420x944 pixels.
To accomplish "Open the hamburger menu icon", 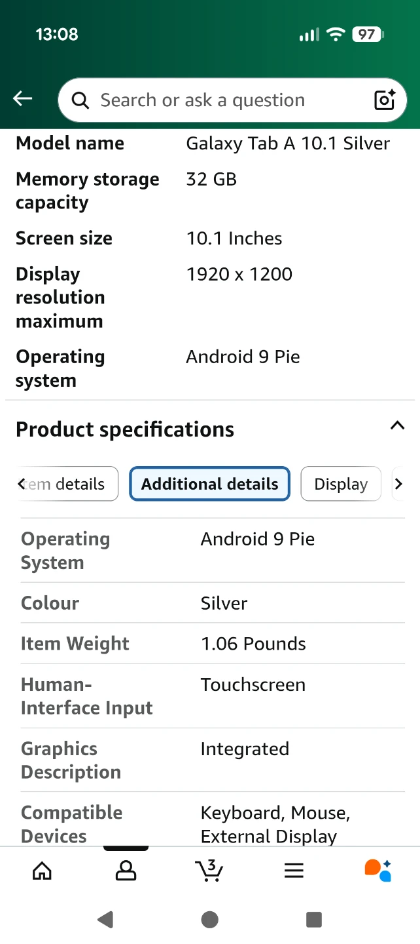I will pyautogui.click(x=294, y=871).
